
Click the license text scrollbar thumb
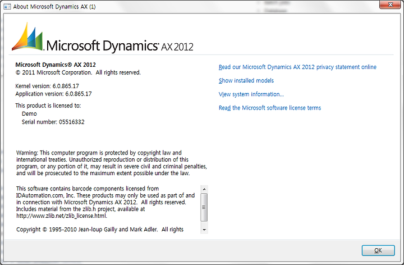(x=204, y=207)
